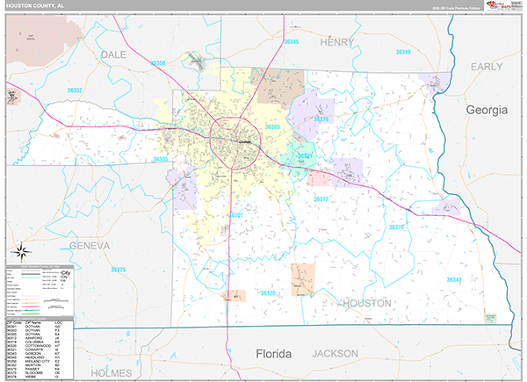527x382 pixels.
Task: Click the 'ZIP Code' column header in index
Action: [14, 322]
